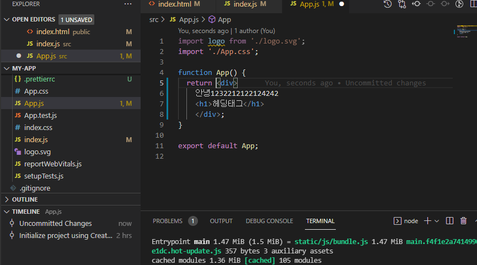Switch to the PROBLEMS panel tab
The image size is (477, 265).
pyautogui.click(x=168, y=221)
